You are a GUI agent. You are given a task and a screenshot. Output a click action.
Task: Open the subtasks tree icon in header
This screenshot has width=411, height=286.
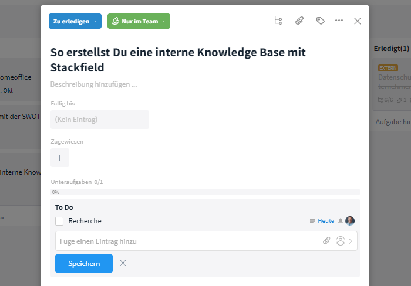[x=278, y=21]
